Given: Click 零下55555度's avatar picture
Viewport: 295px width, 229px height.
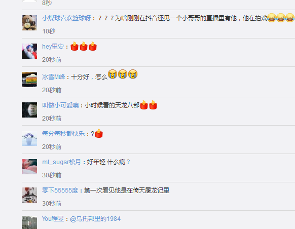Looking at the screenshot, I should (x=29, y=195).
